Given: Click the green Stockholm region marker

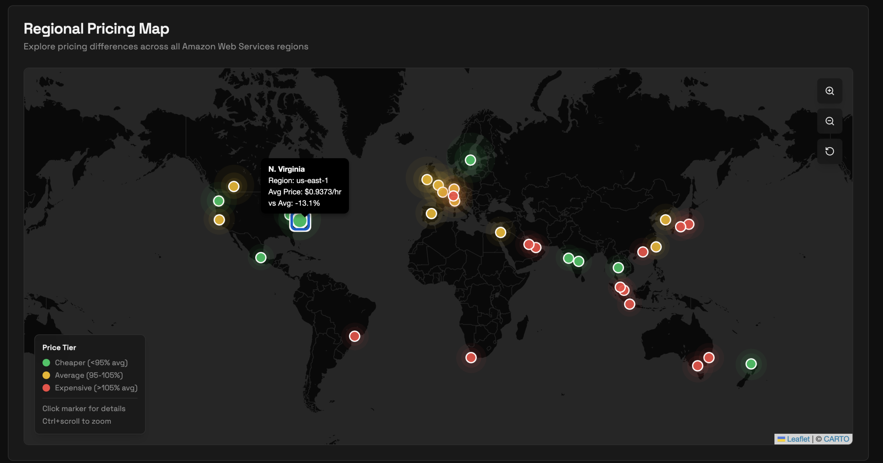Looking at the screenshot, I should coord(470,160).
